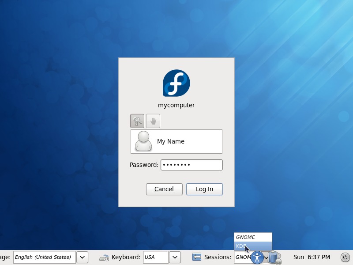
Task: Select password authentication keys icon
Action: (x=137, y=121)
